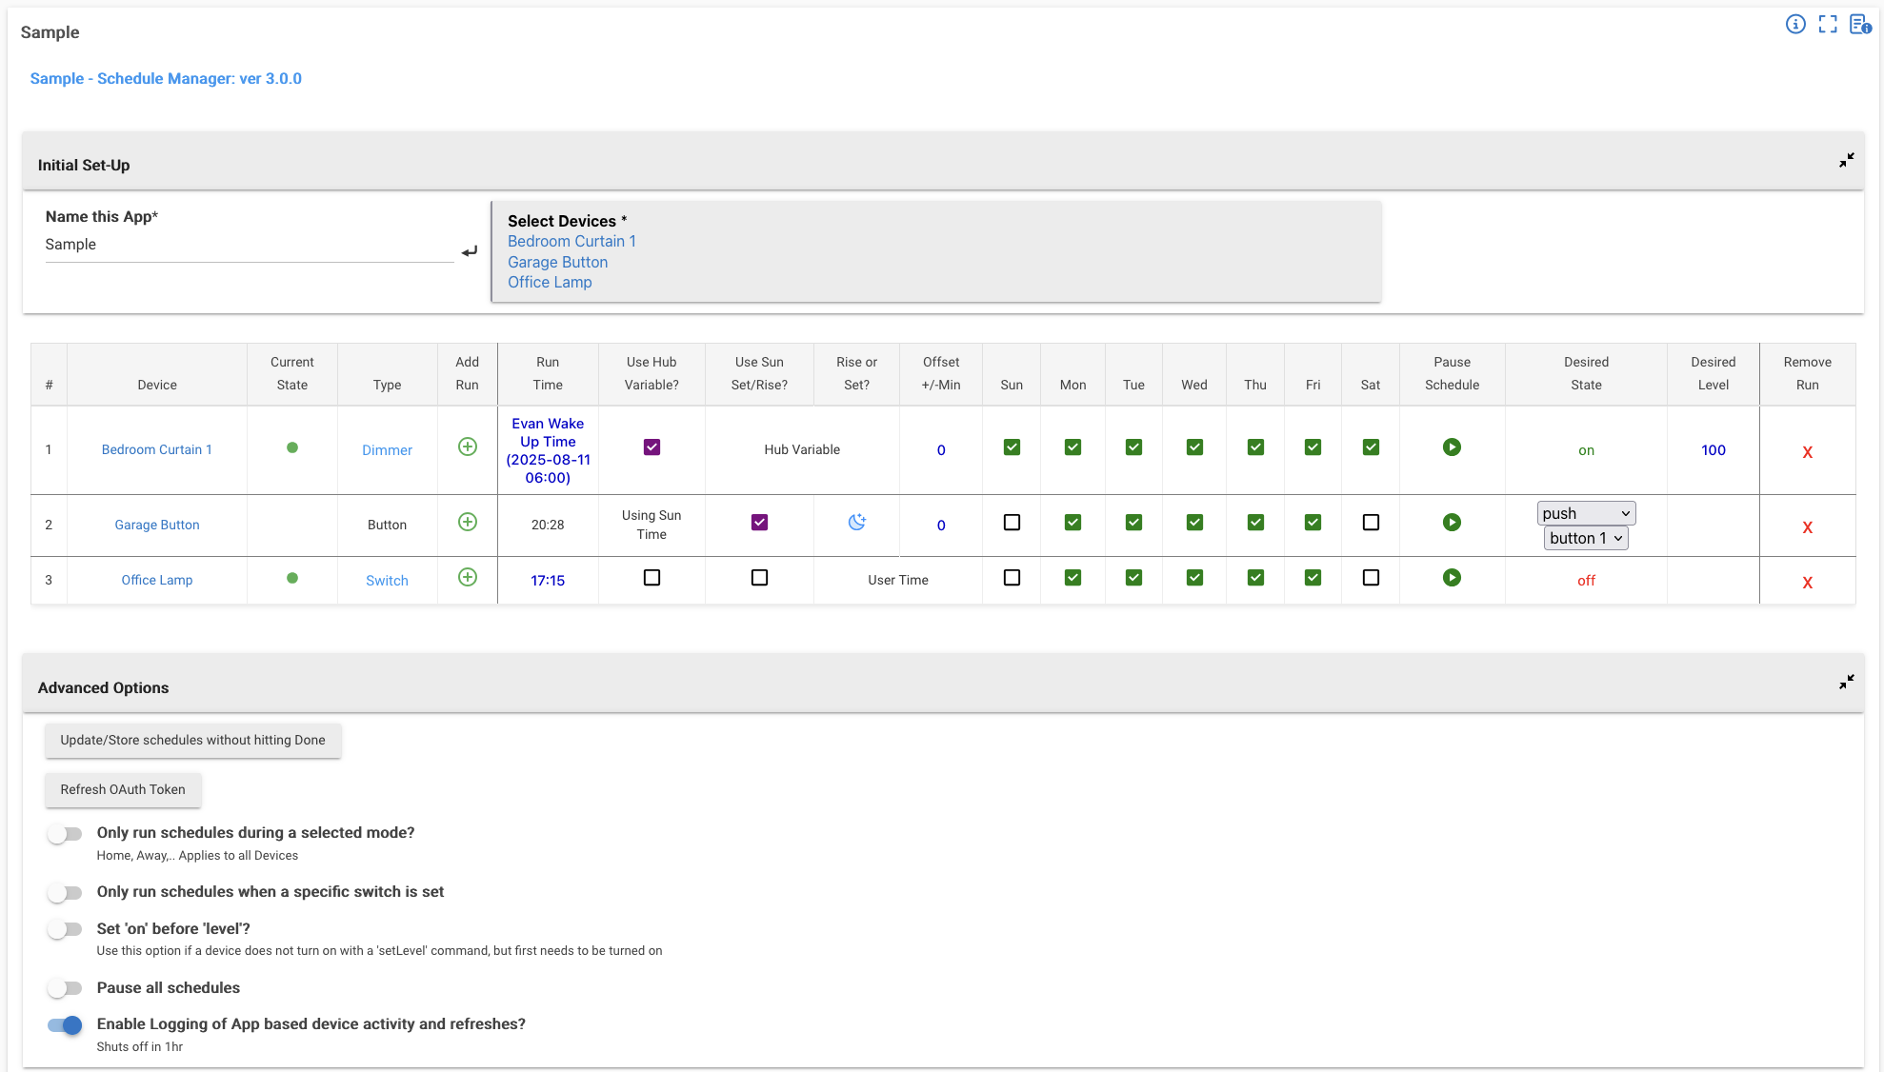1884x1072 pixels.
Task: Add a run for Office Lamp
Action: [x=467, y=578]
